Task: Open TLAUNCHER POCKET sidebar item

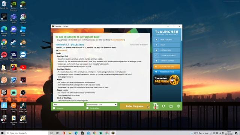Action: (166, 55)
